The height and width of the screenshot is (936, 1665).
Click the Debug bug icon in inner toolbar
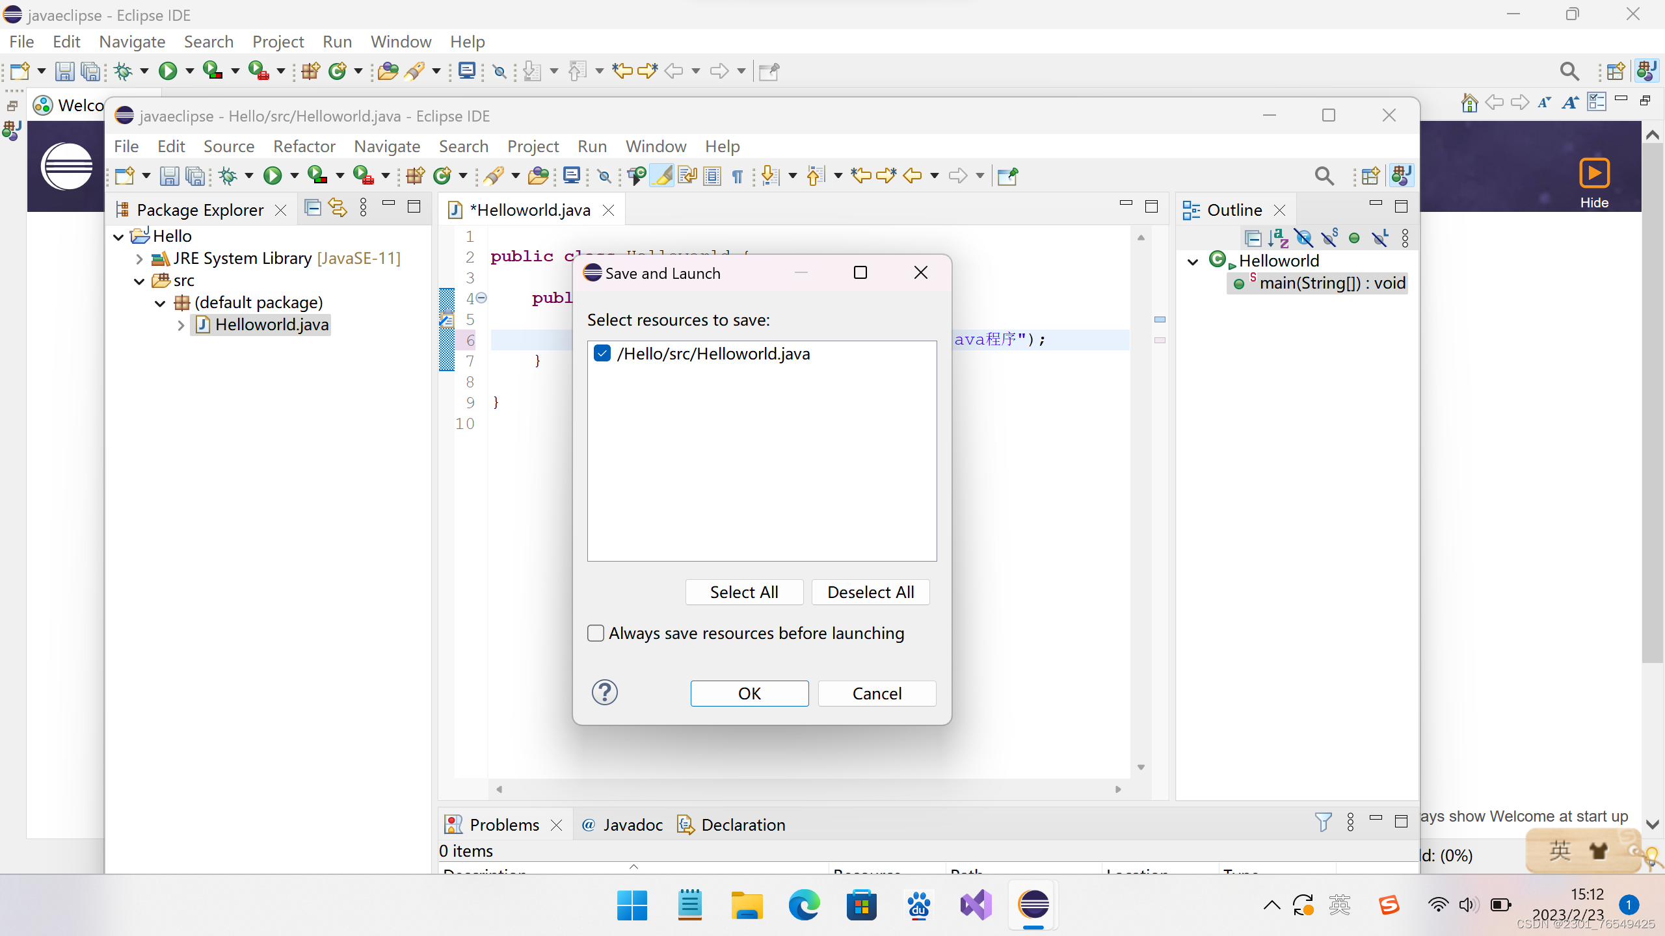coord(228,175)
